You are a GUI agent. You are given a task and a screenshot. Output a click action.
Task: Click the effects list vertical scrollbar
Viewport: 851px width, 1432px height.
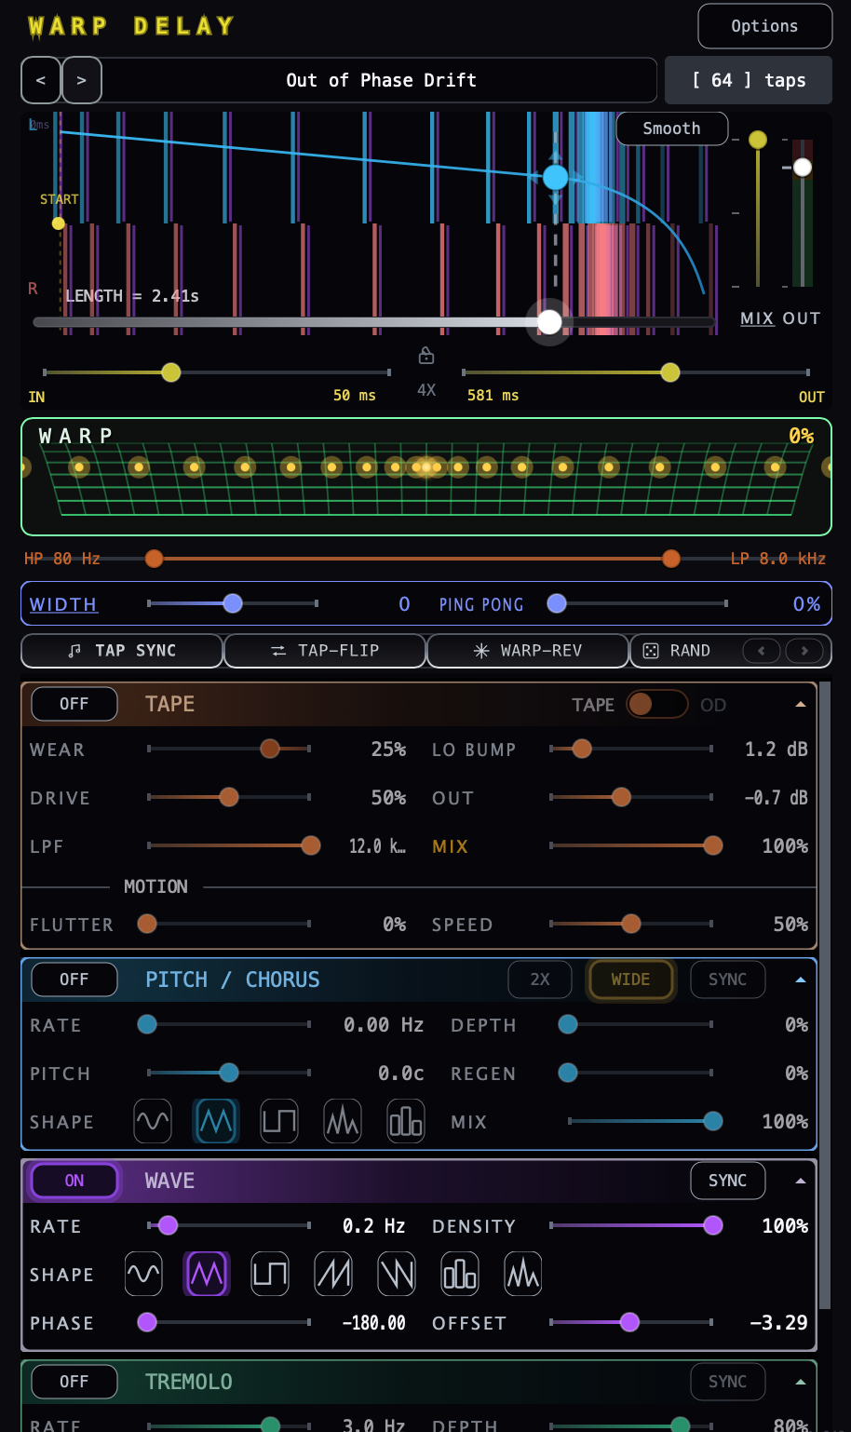click(x=825, y=994)
